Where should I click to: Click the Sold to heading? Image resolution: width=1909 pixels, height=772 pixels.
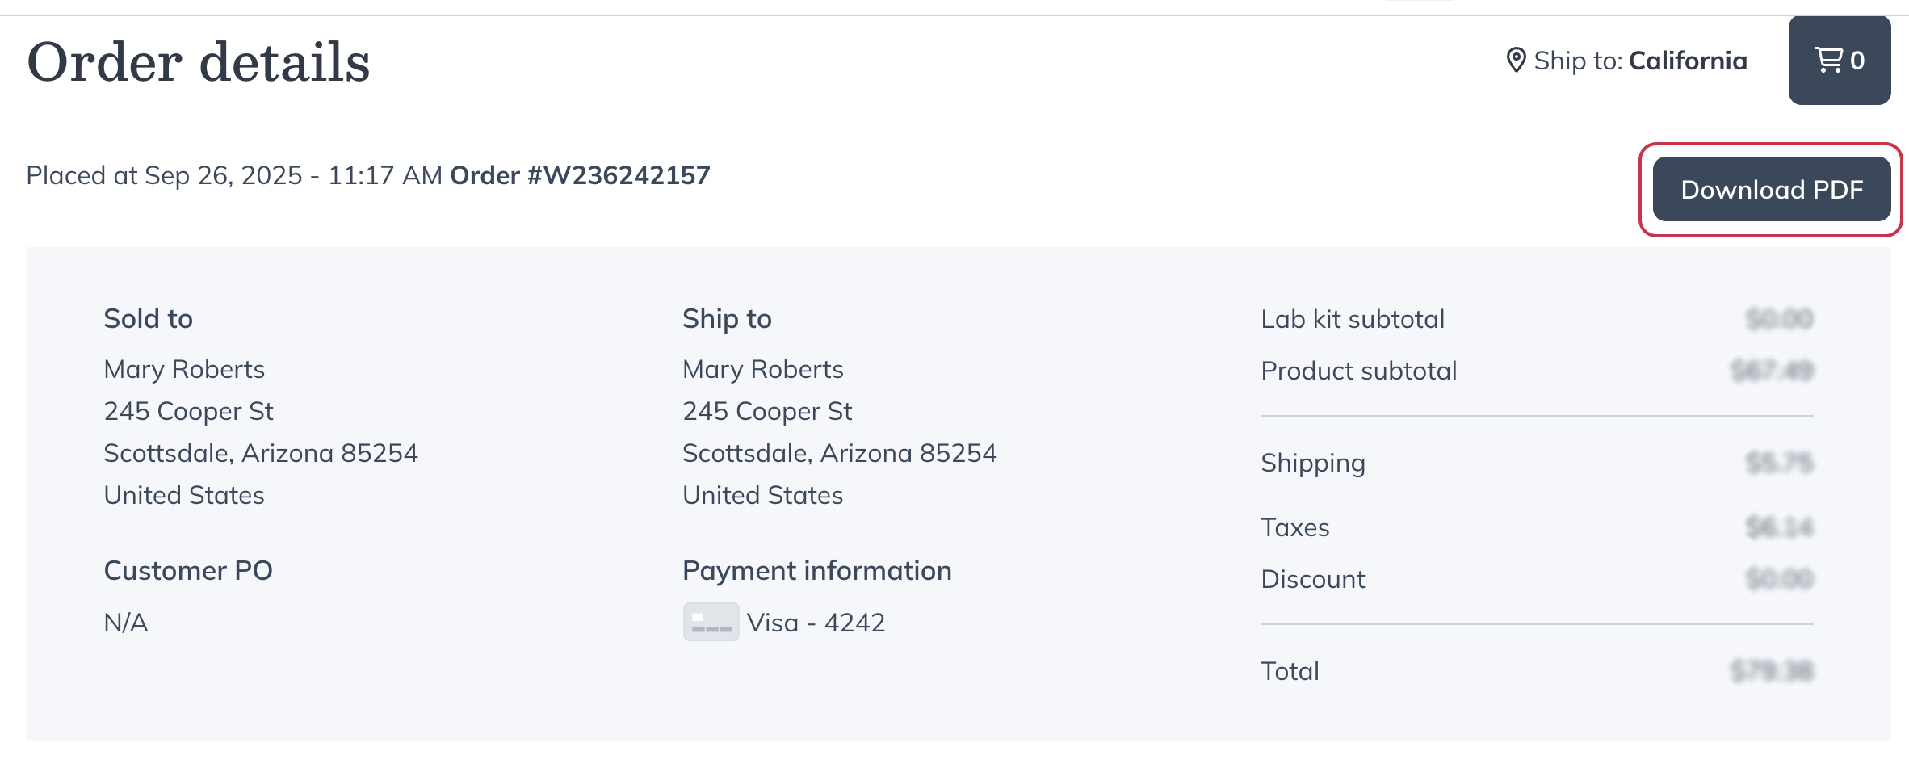click(148, 319)
